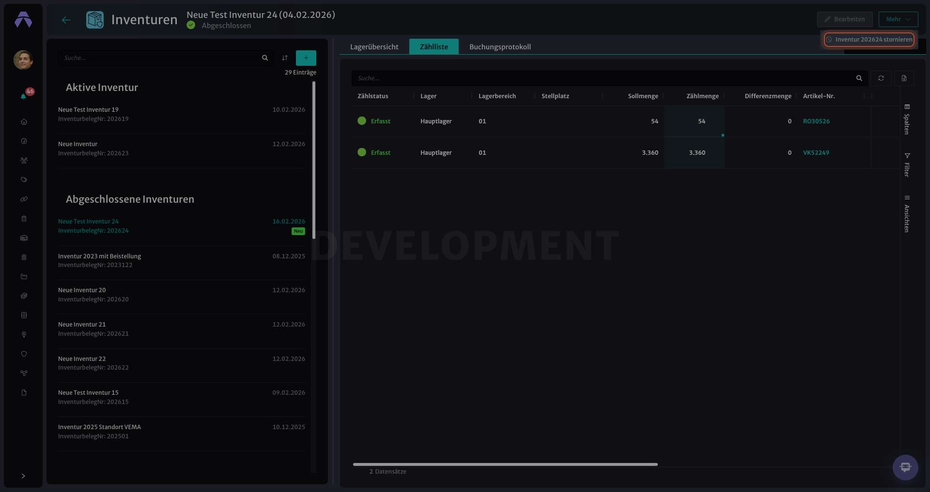
Task: Add new inventory with plus button
Action: [306, 58]
